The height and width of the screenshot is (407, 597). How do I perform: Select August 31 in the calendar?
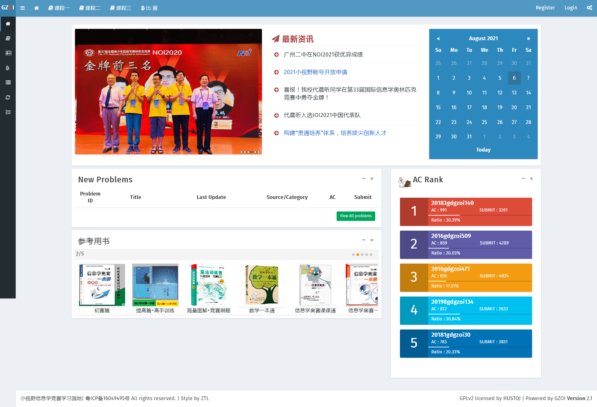[x=469, y=137]
